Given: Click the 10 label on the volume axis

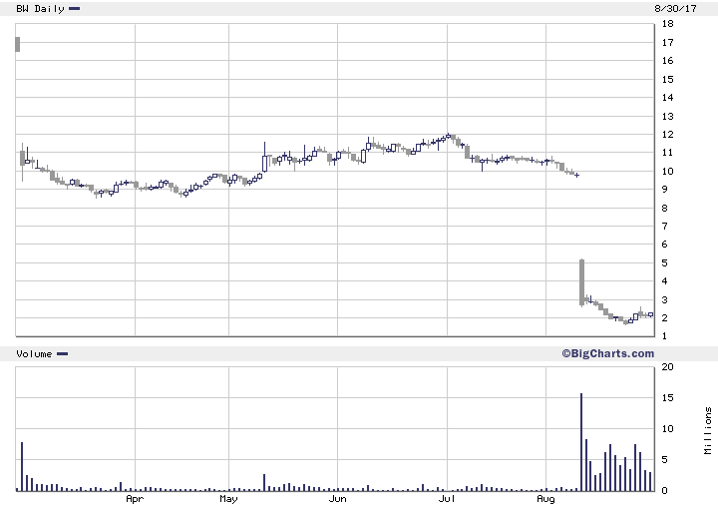Looking at the screenshot, I should pyautogui.click(x=667, y=429).
